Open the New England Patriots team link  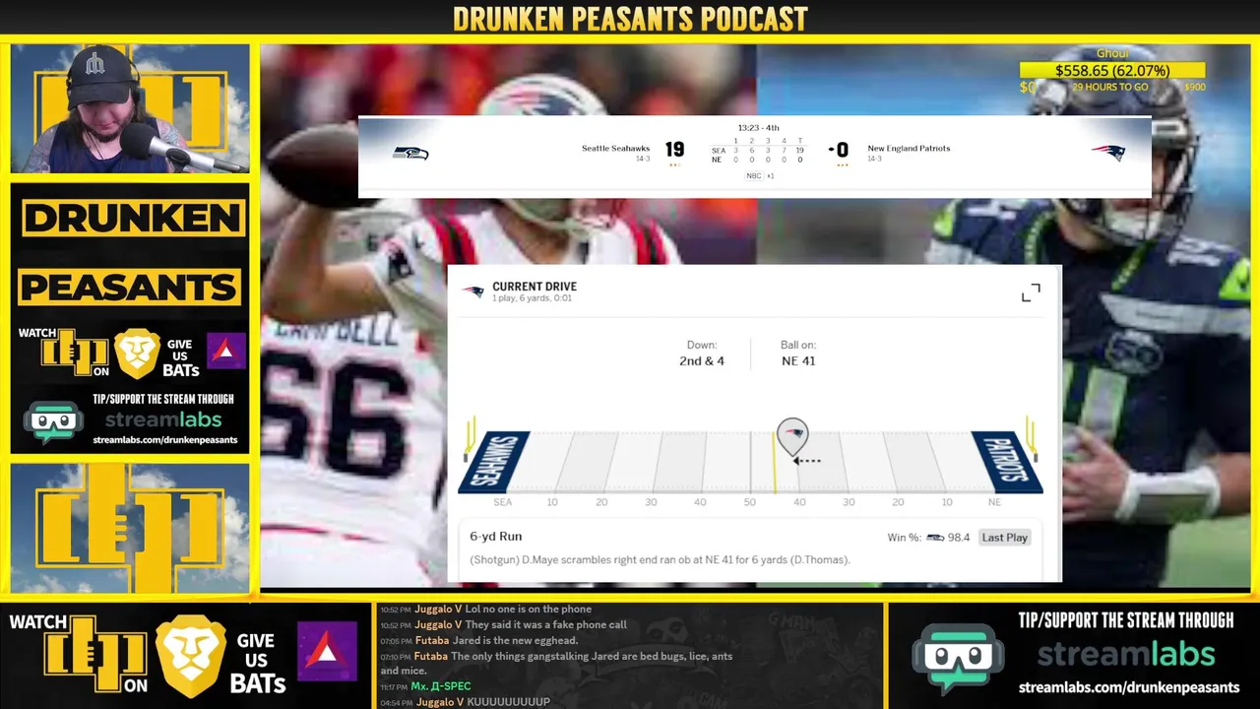pyautogui.click(x=909, y=149)
